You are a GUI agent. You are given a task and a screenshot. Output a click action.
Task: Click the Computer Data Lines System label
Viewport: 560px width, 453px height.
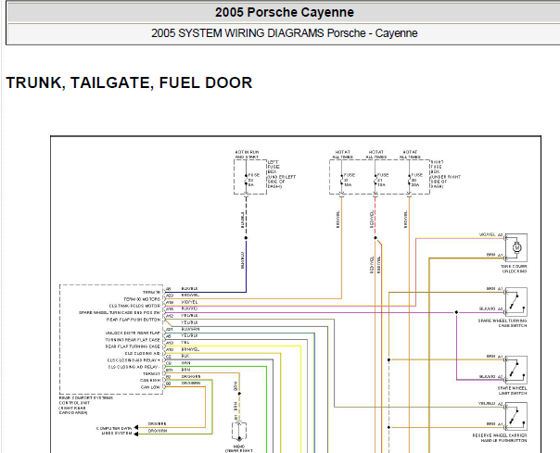coord(114,431)
